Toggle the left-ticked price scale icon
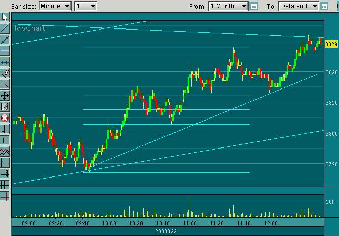This screenshot has height=236, width=339. tap(5, 163)
